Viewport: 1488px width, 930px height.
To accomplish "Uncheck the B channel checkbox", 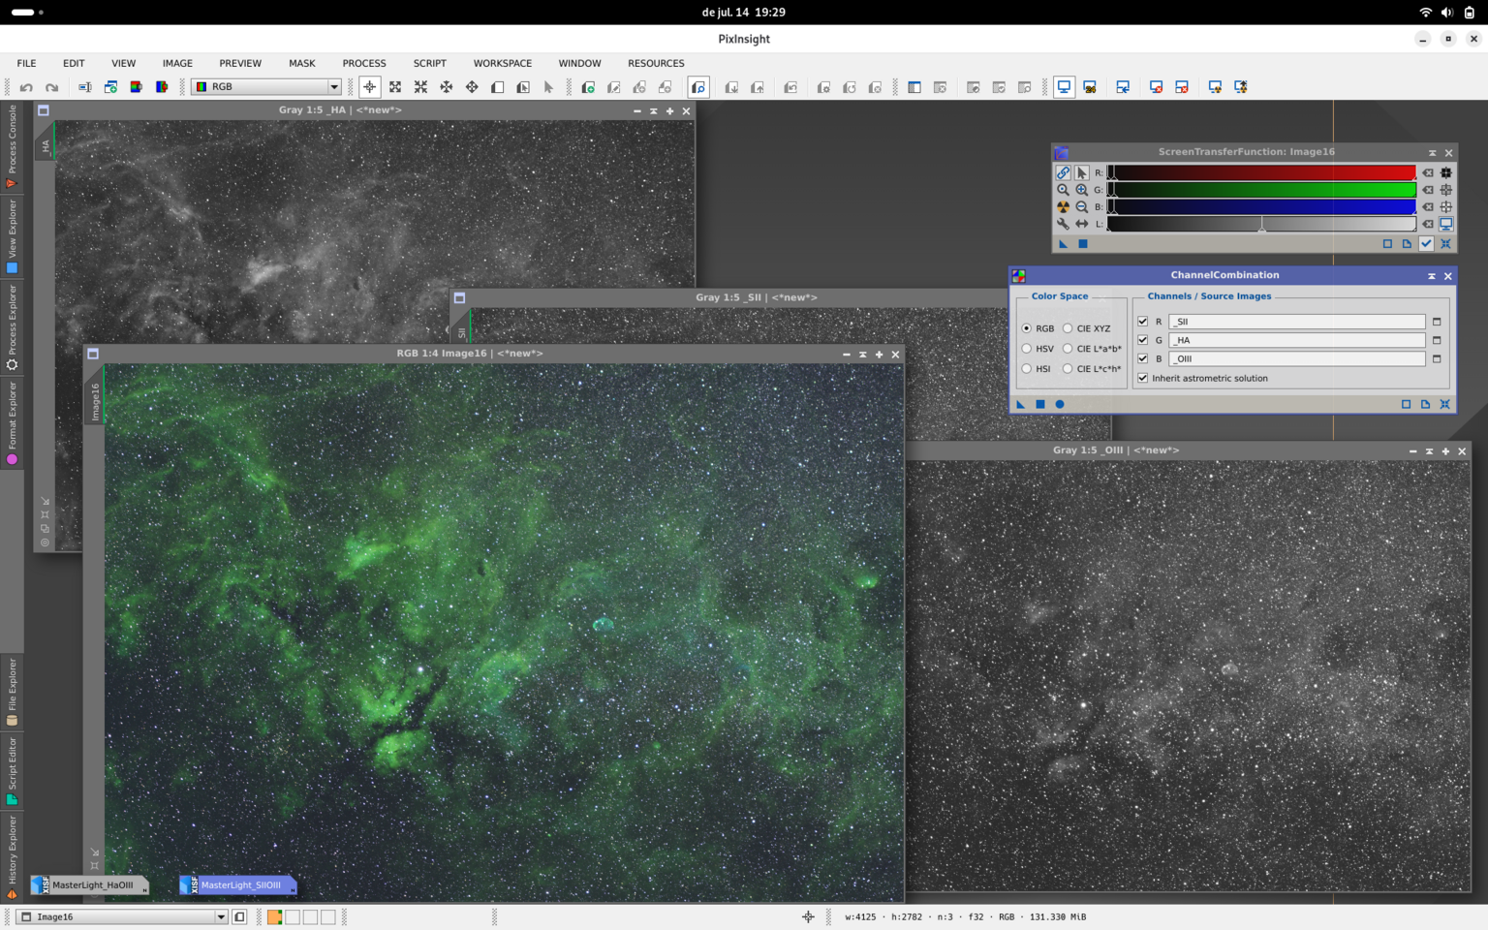I will (x=1143, y=358).
